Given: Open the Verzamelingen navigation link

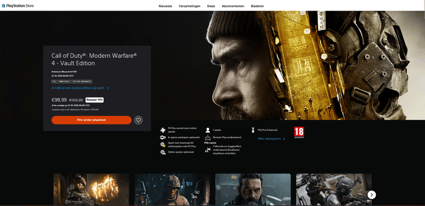Looking at the screenshot, I should point(190,6).
